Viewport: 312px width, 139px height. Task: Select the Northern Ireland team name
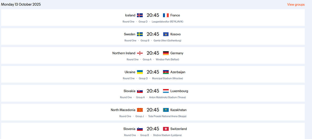click(124, 53)
